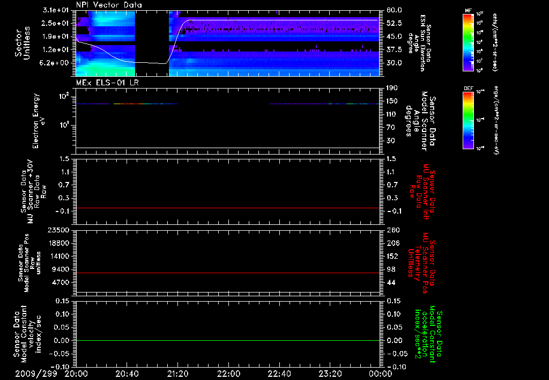Click the DEF unit label ergs/(cm**2-sr-sec-eV)
This screenshot has width=549, height=380.
point(496,120)
